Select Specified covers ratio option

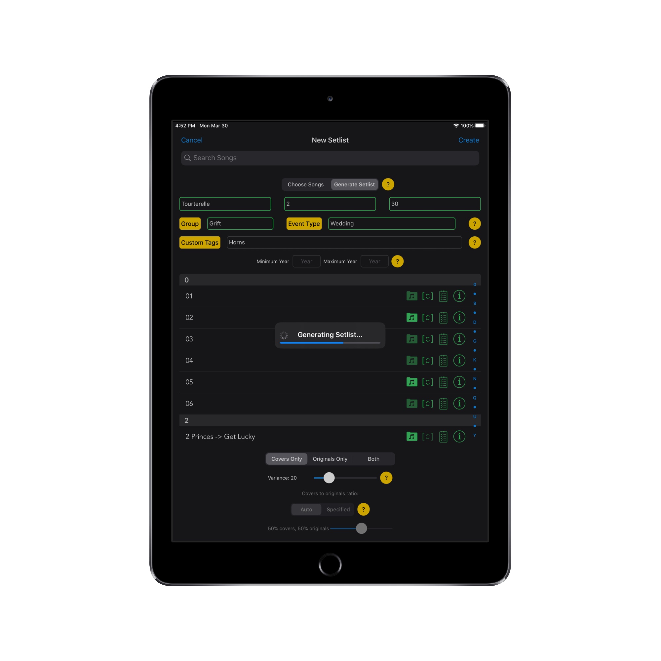click(x=337, y=509)
